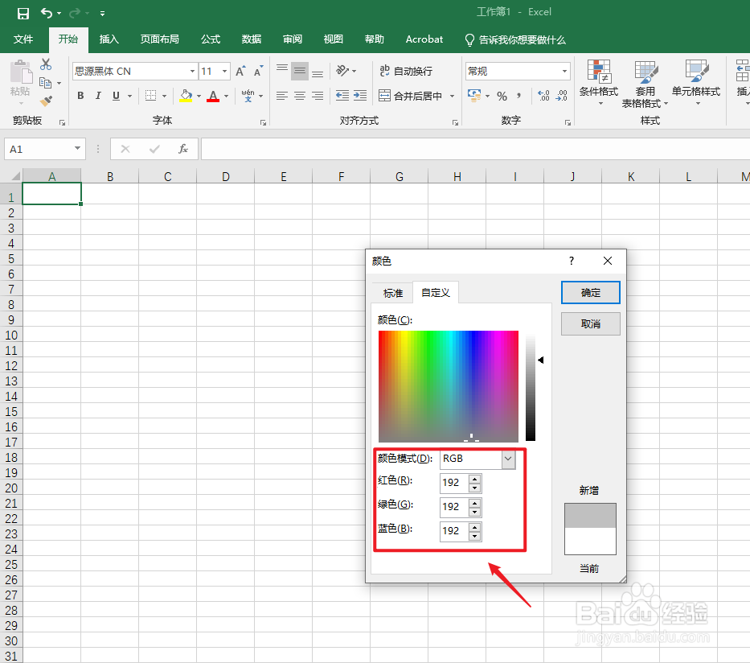Click the decrease decimal icon
750x663 pixels.
[x=562, y=96]
